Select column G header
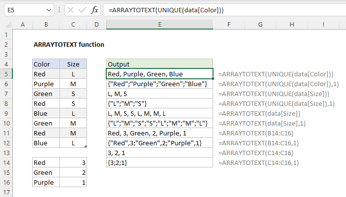Viewport: 346px width, 197px height. [260, 25]
